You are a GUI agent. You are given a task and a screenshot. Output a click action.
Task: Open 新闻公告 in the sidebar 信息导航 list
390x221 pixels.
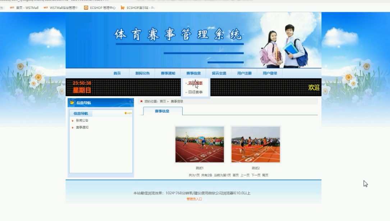coord(82,121)
